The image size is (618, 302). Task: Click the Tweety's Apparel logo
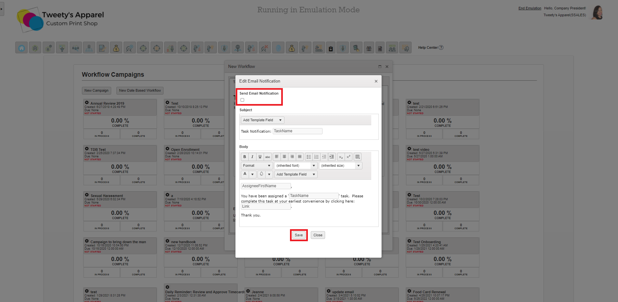[61, 20]
